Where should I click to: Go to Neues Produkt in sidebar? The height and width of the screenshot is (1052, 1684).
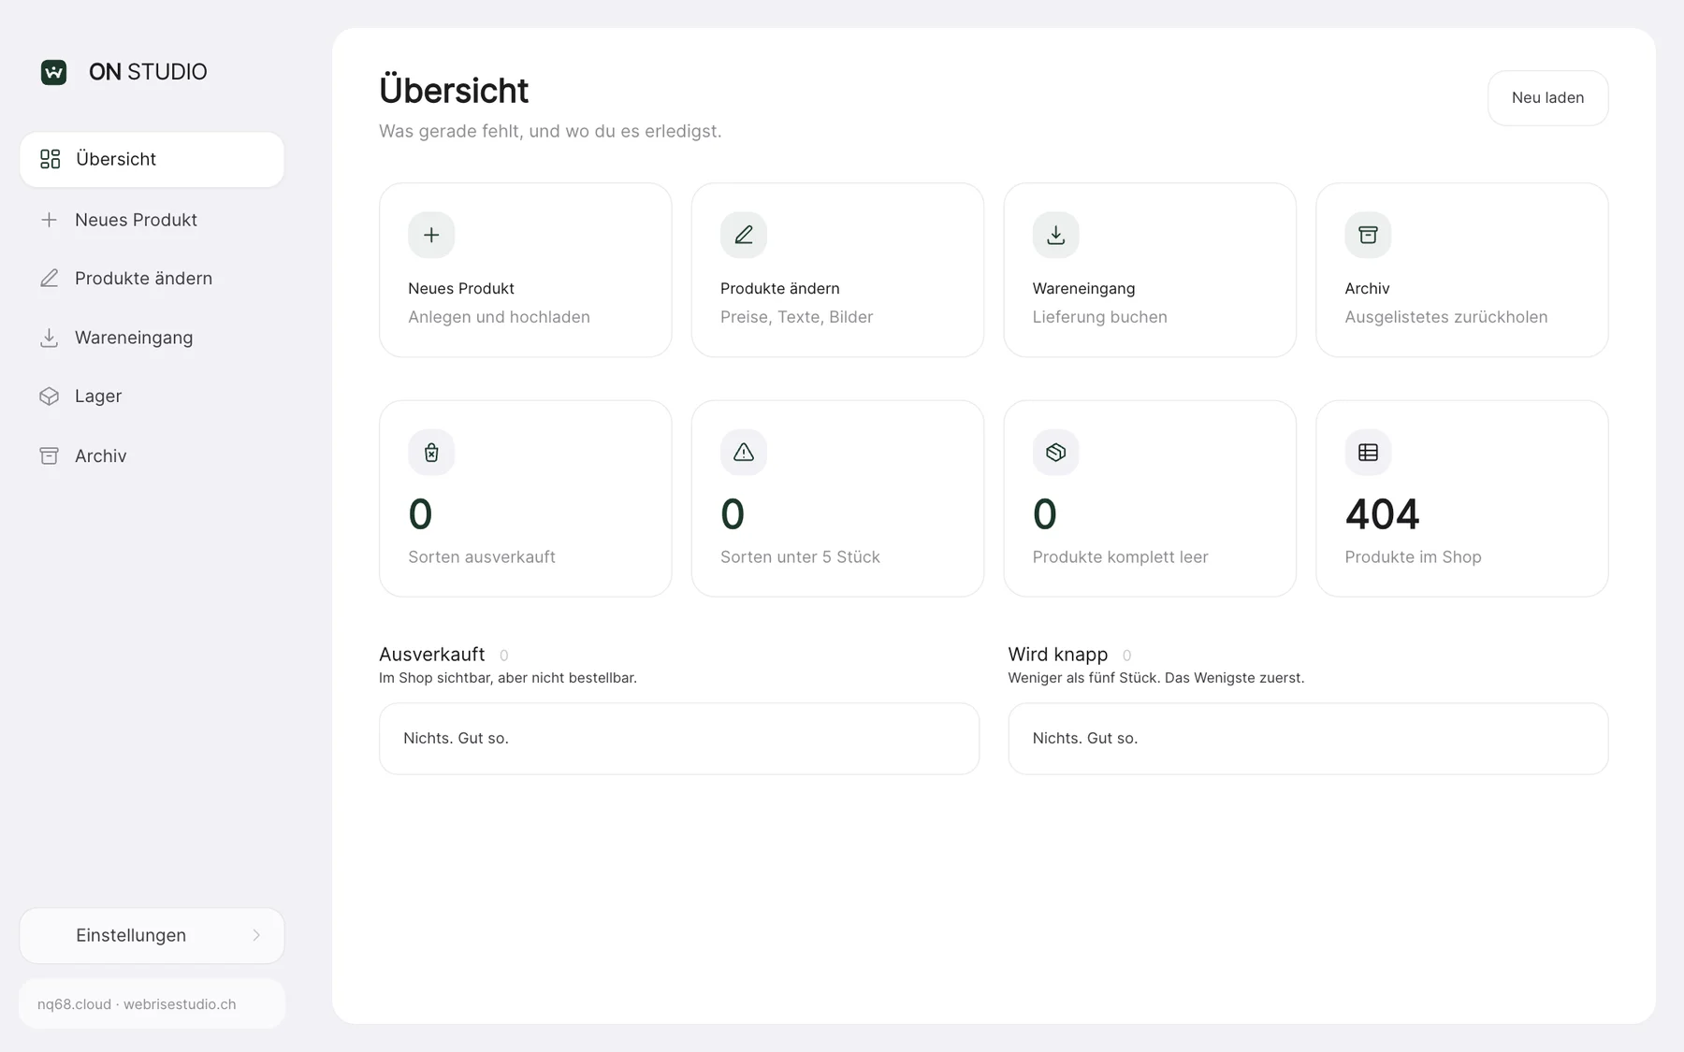[x=152, y=220]
